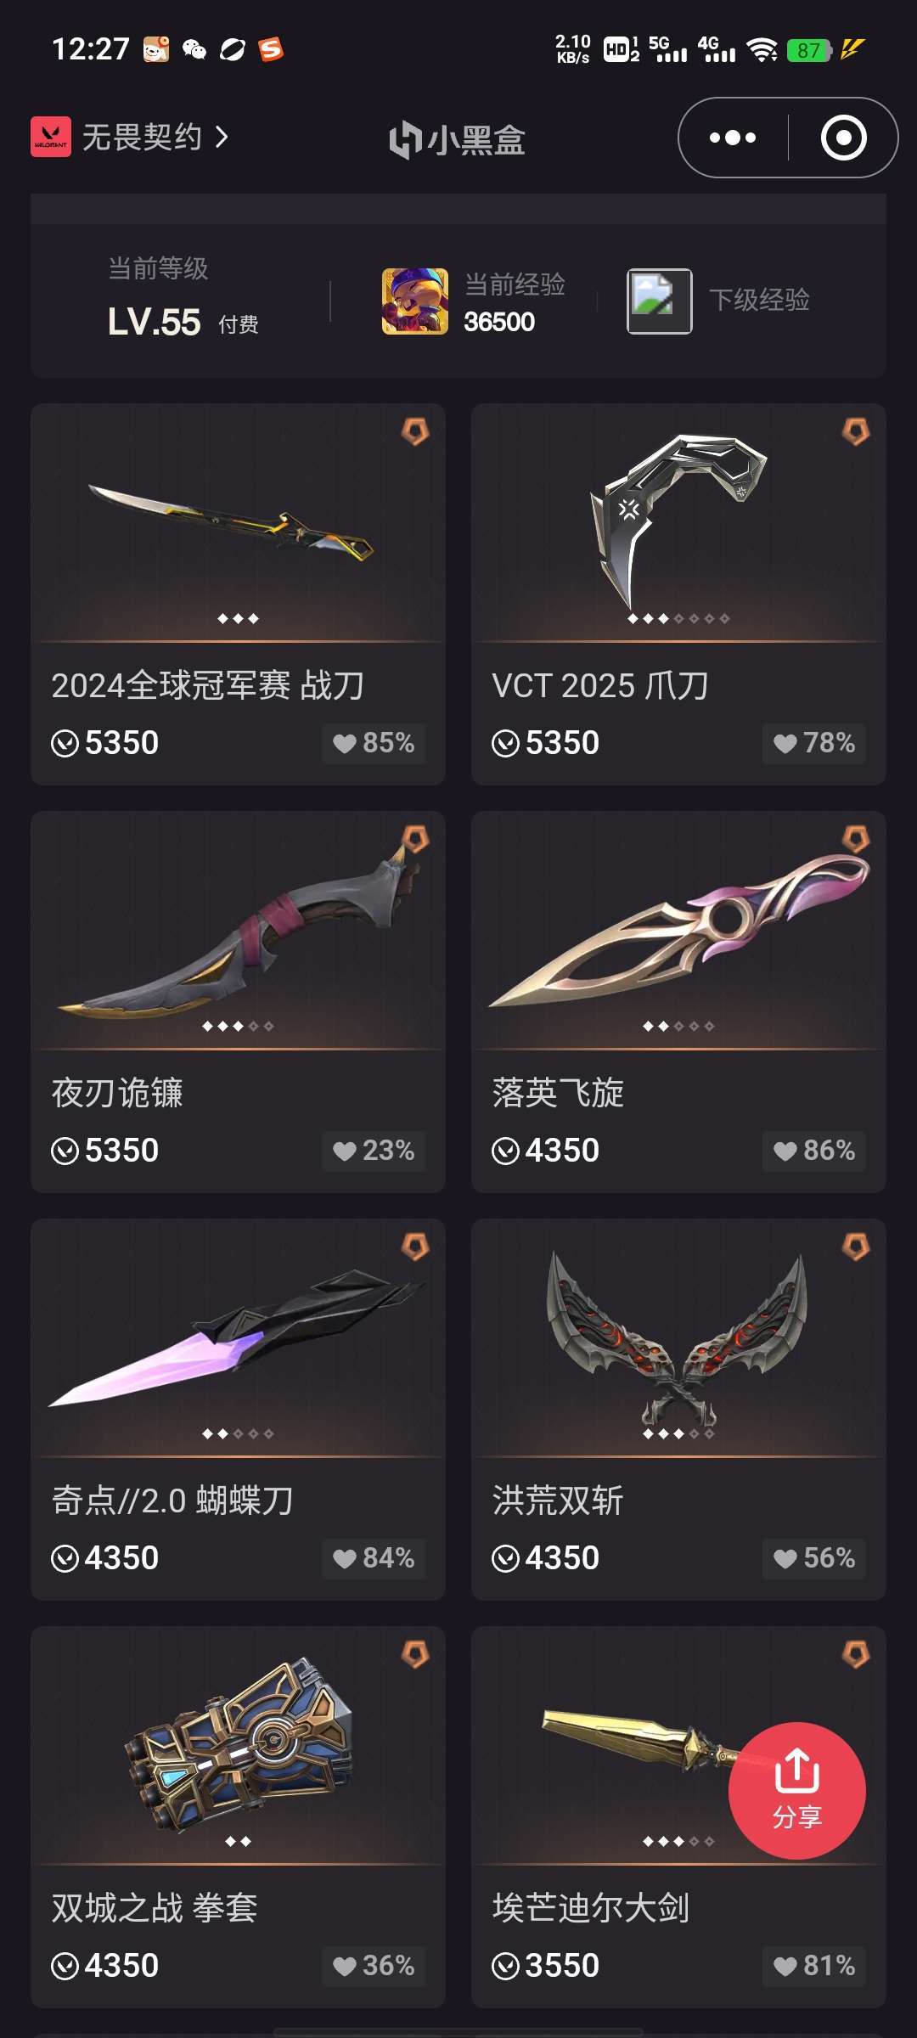Close mini program with the circle icon

pos(844,138)
